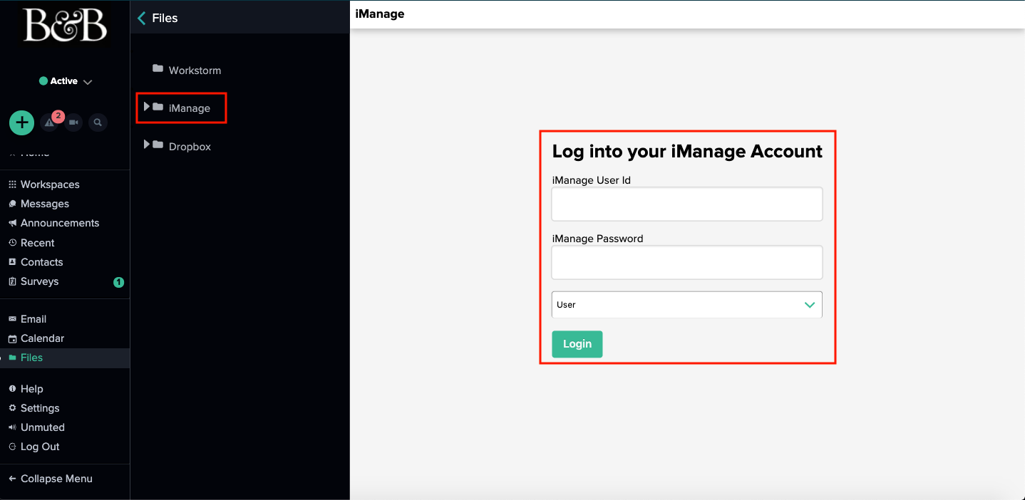Screen dimensions: 1025x500
Task: Click the Unmuted speaker icon
Action: click(x=12, y=427)
